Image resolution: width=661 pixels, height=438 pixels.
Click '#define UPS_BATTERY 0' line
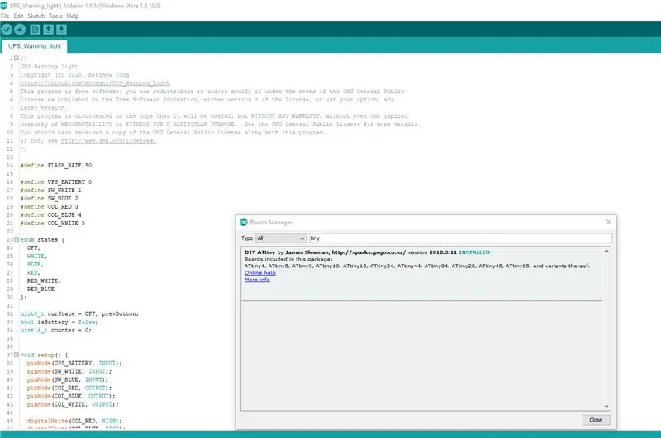[56, 181]
